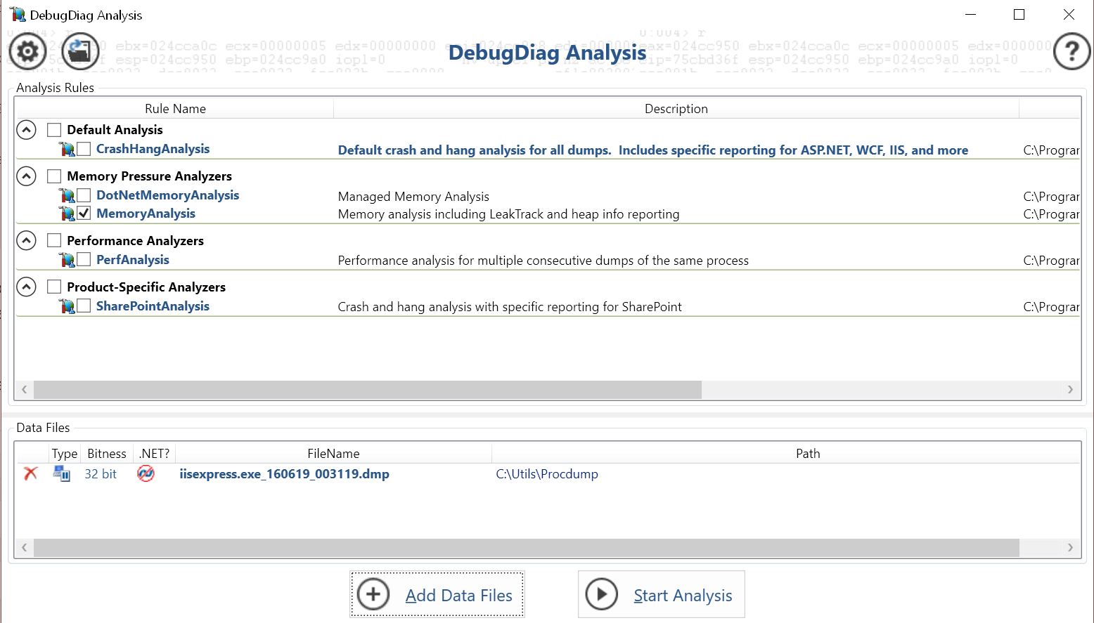Viewport: 1094px width, 623px height.
Task: Click the open folder reports icon
Action: [x=80, y=51]
